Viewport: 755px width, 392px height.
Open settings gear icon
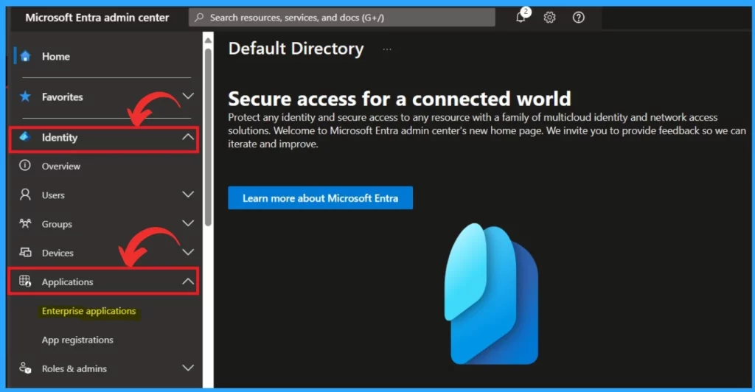[549, 17]
